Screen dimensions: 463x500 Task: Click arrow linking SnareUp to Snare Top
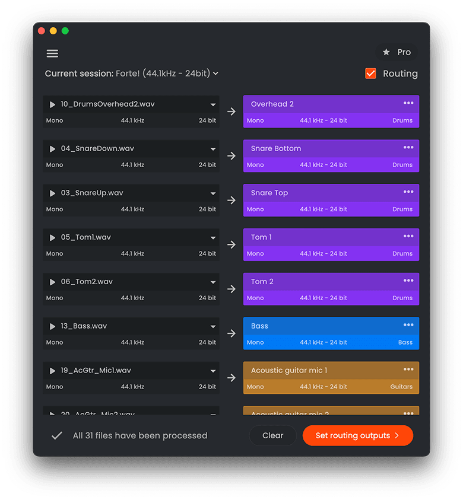pos(231,200)
